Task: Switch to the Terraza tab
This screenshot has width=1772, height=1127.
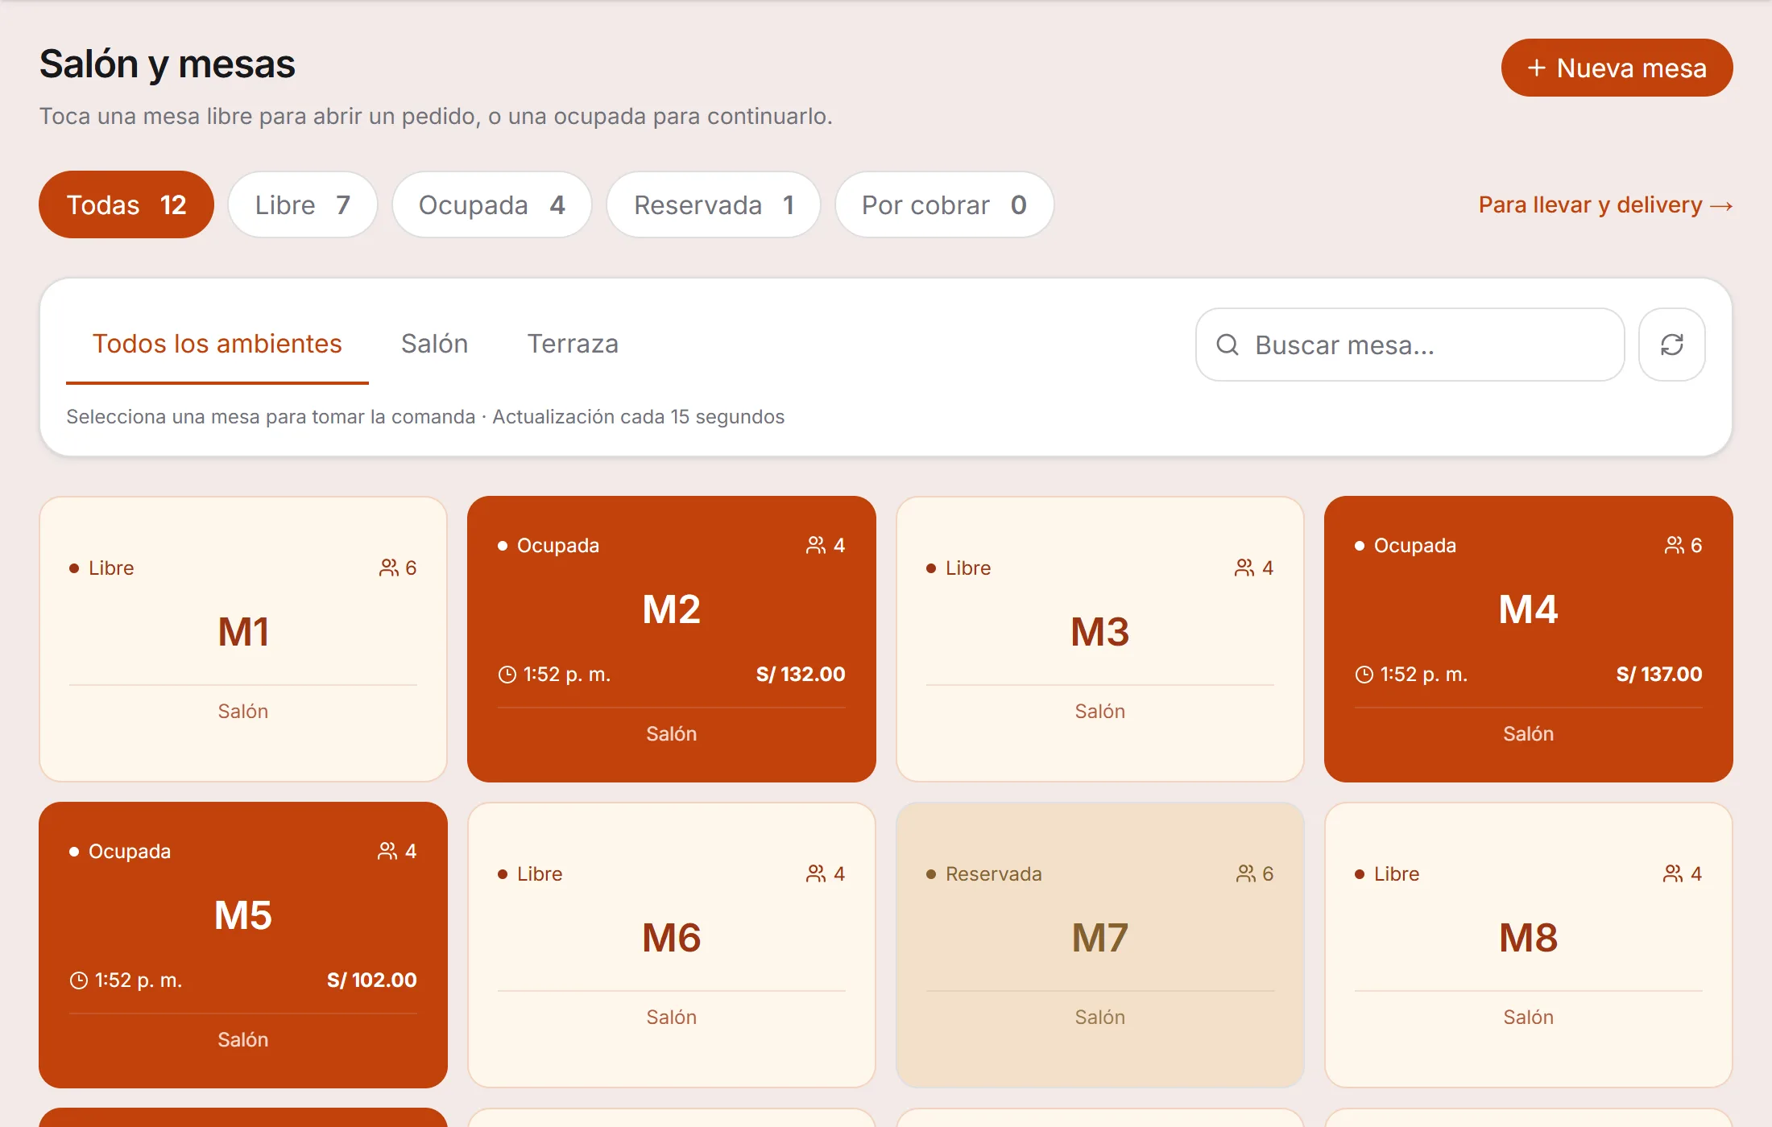Action: click(573, 344)
